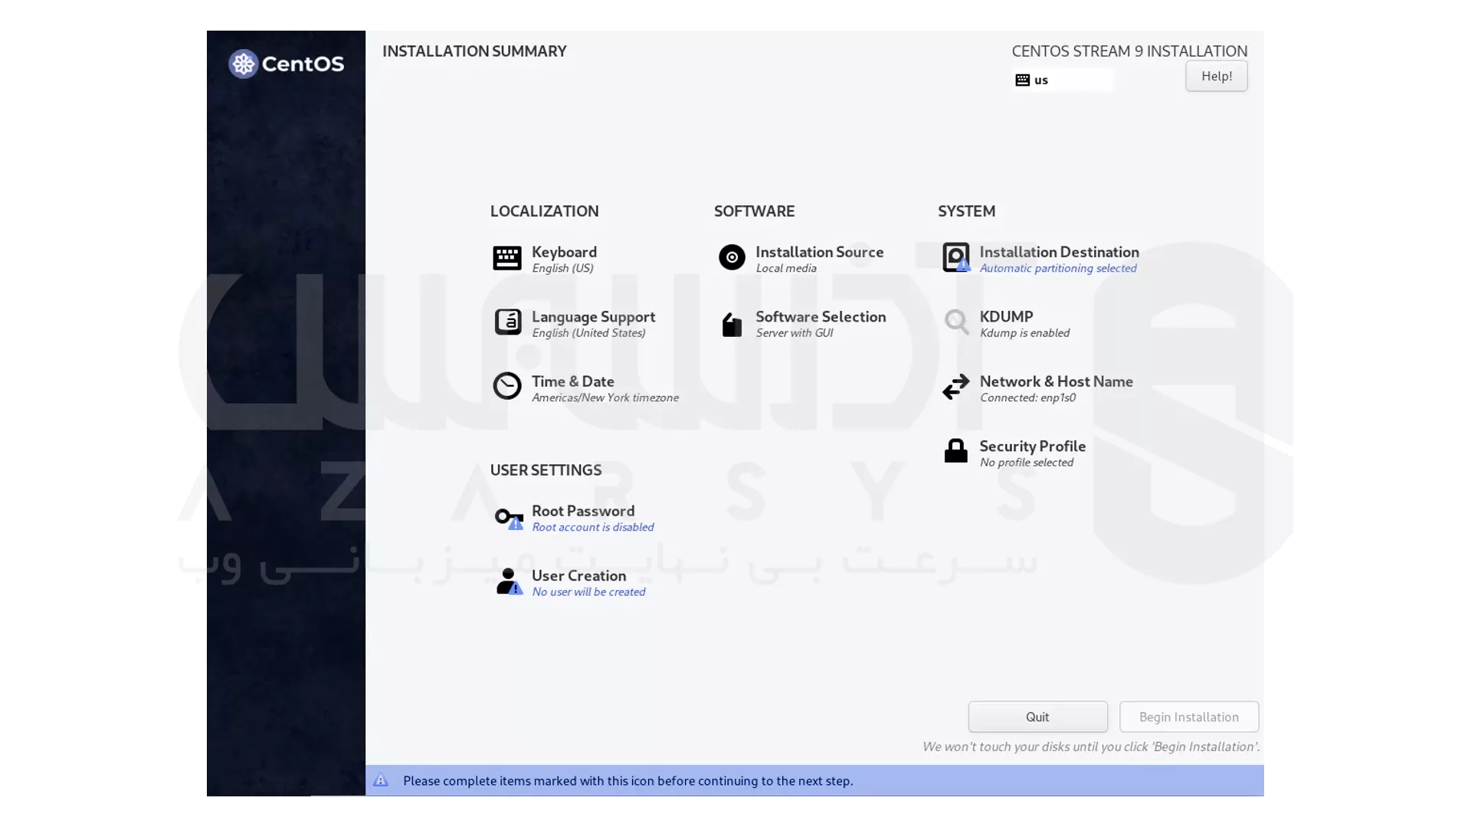Click 'No user will be created' status text
This screenshot has height=827, width=1471.
(588, 592)
